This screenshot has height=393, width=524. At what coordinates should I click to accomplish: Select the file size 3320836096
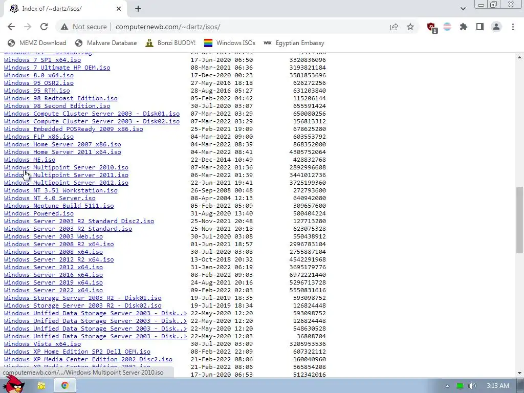(308, 60)
